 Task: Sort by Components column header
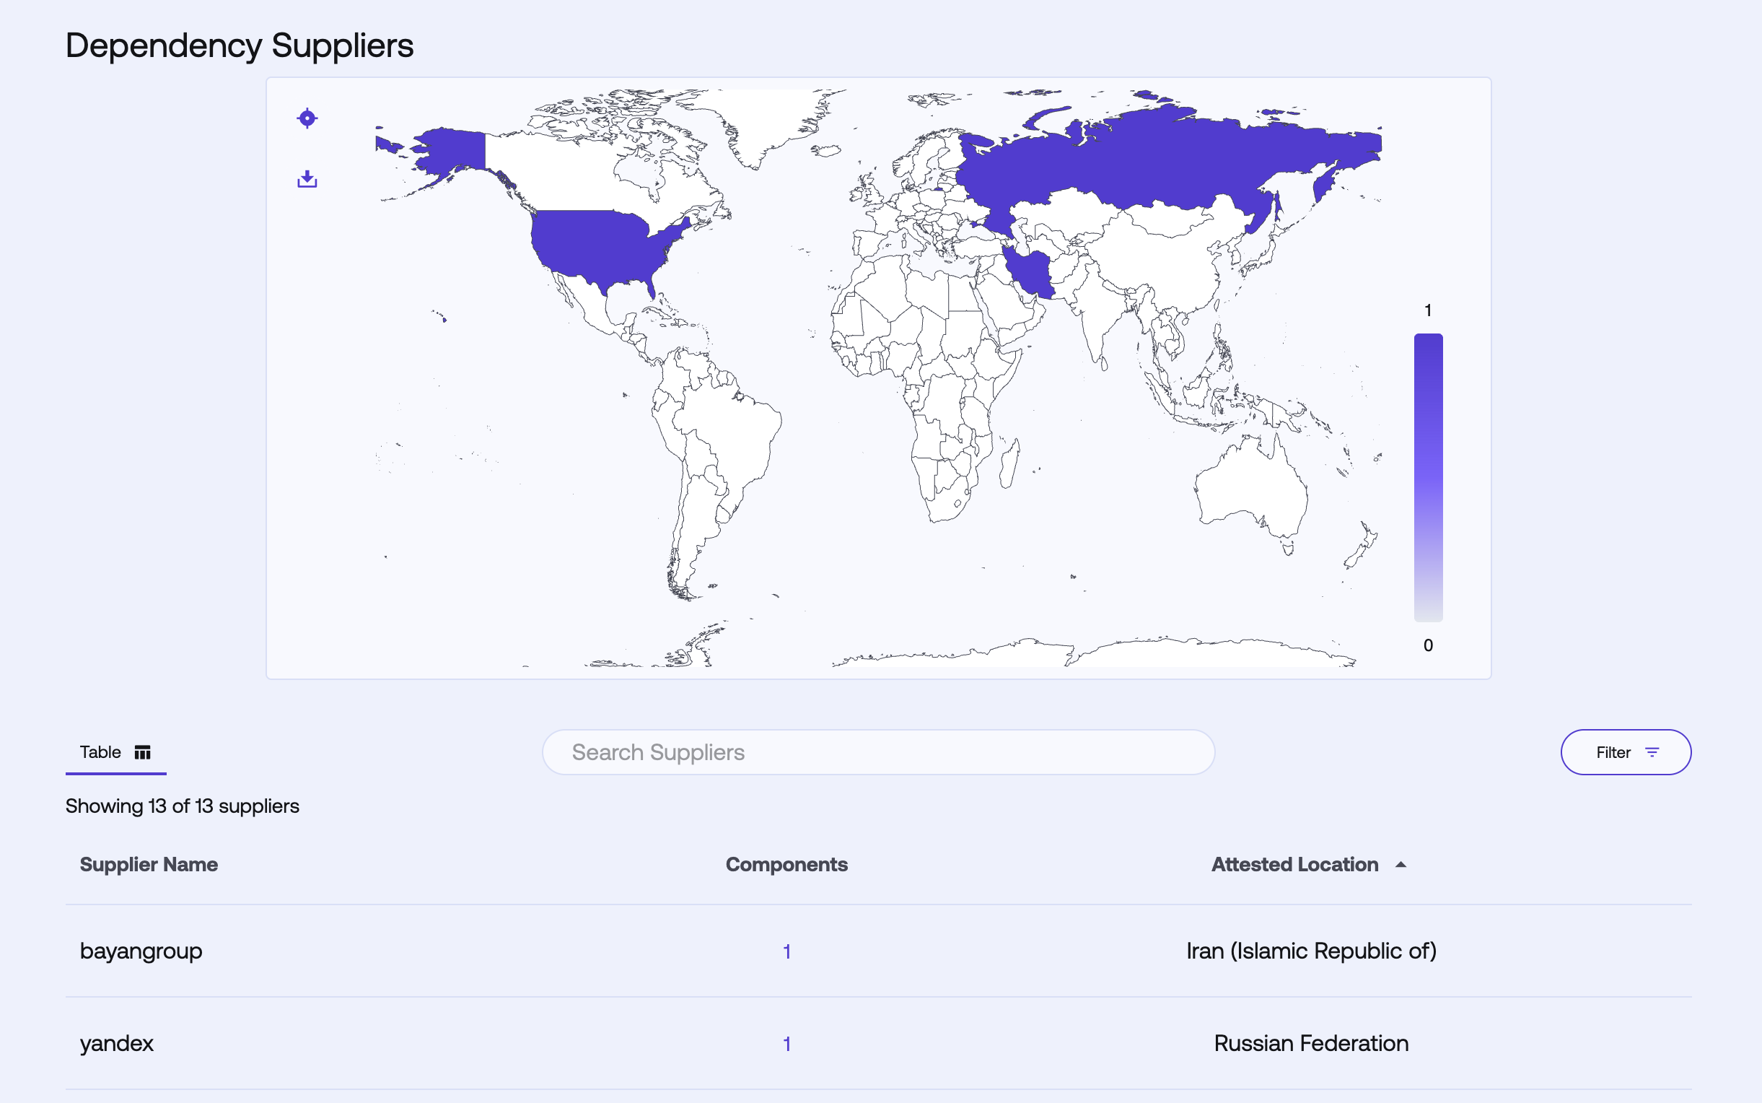[786, 865]
